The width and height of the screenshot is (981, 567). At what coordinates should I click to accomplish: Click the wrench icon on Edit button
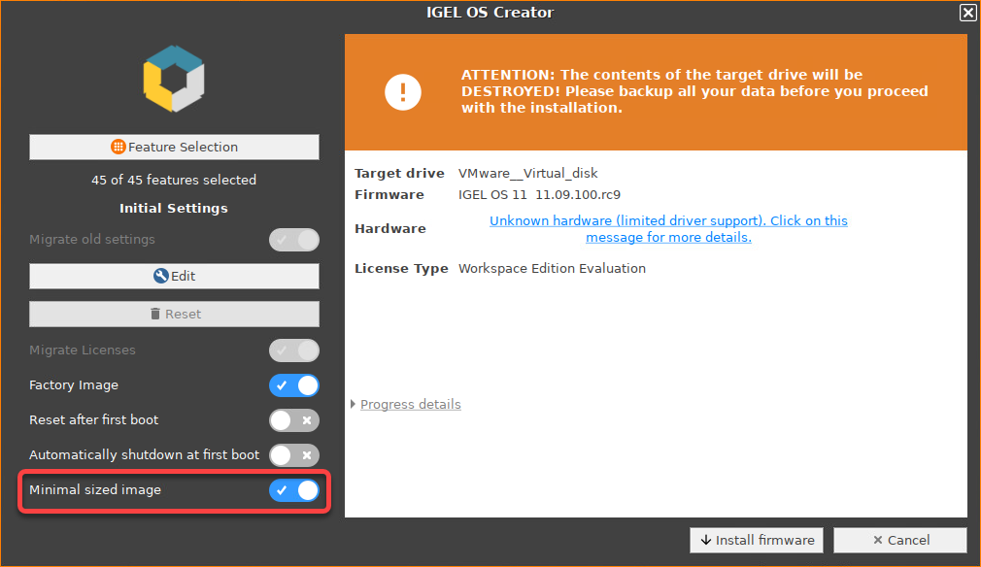point(161,276)
